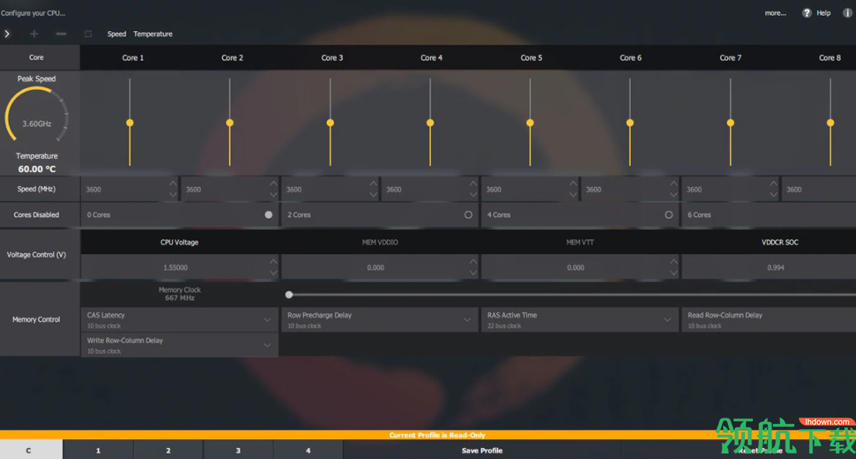Viewport: 856px width, 459px height.
Task: Select profile tab 1
Action: click(98, 450)
